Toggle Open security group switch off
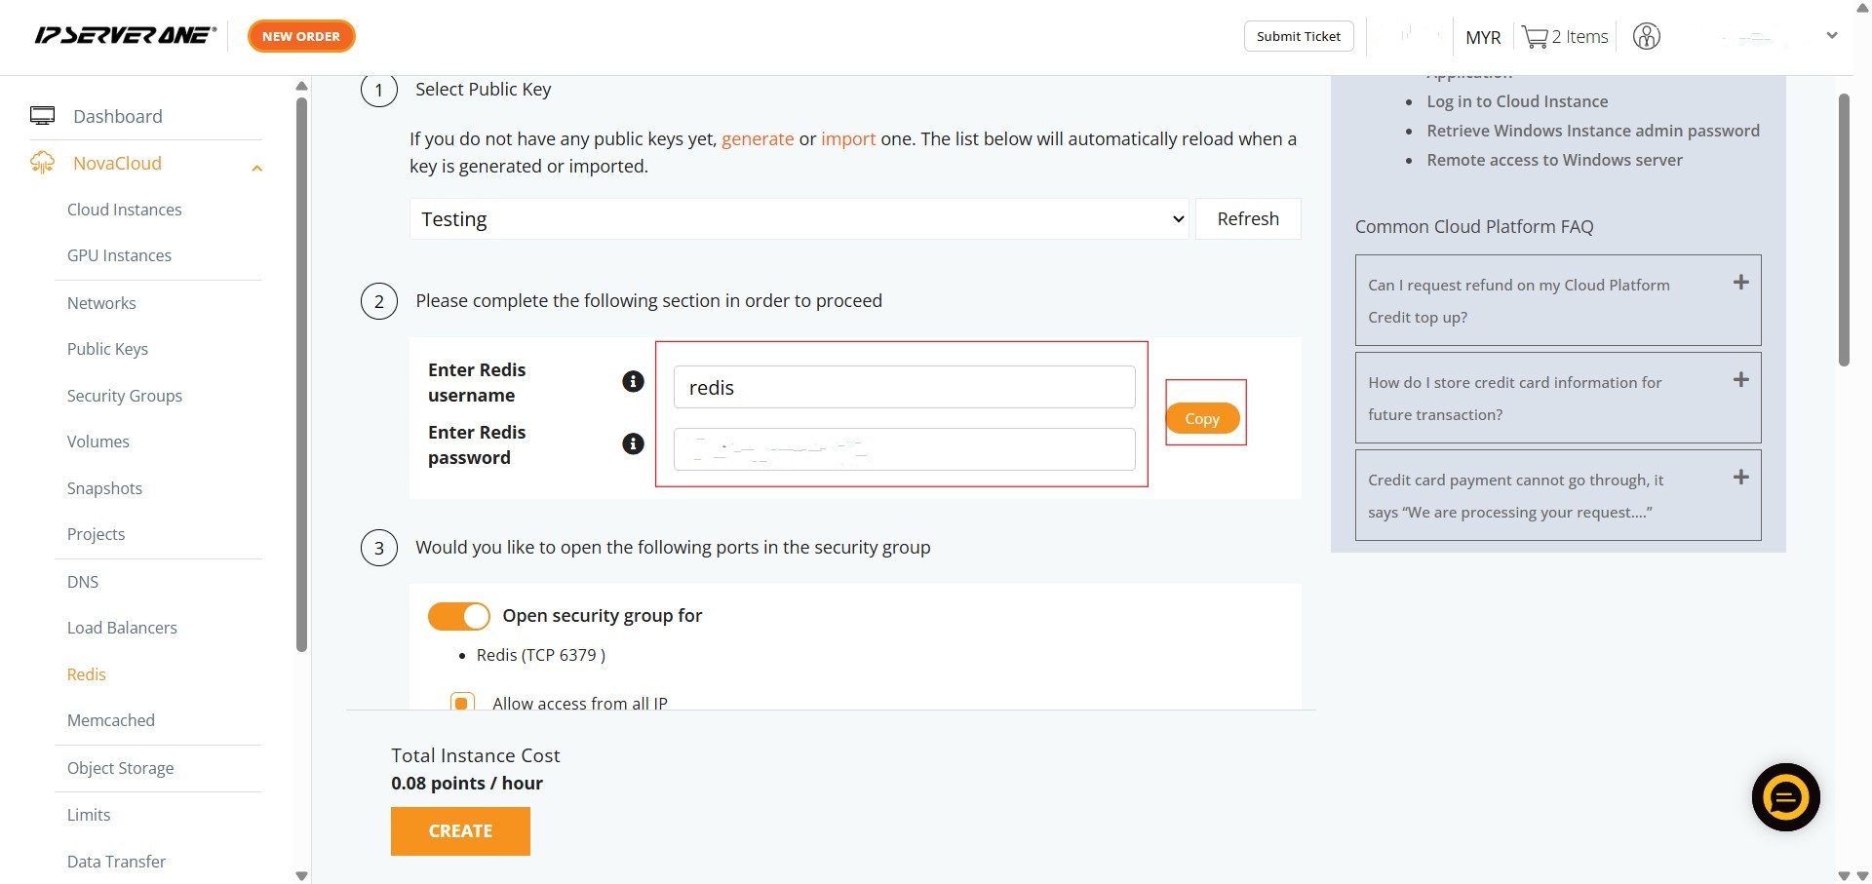The width and height of the screenshot is (1872, 884). 458,616
